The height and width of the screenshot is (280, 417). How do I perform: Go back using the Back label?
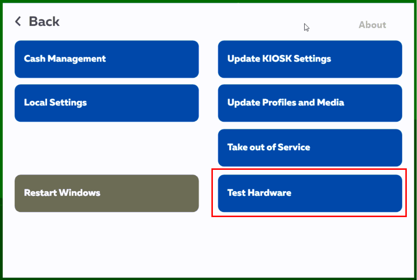click(x=44, y=21)
